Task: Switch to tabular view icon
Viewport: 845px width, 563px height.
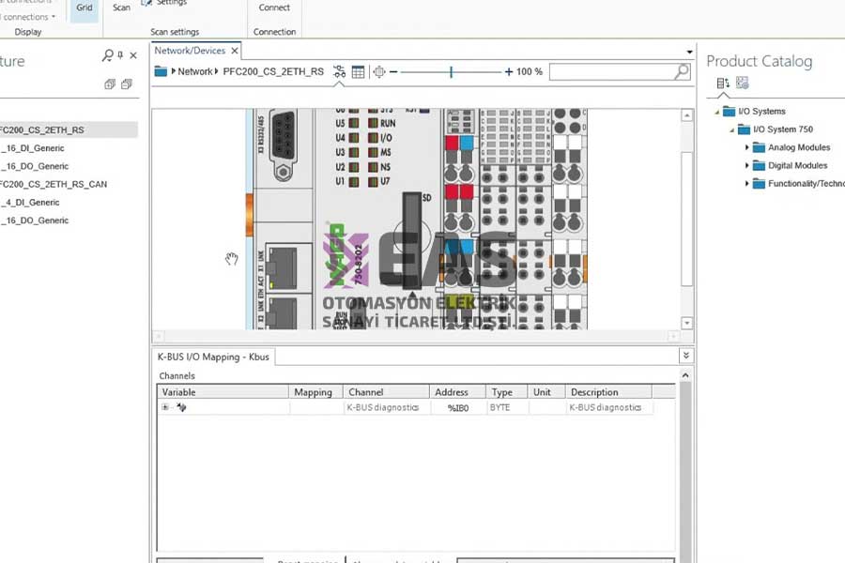Action: [358, 71]
